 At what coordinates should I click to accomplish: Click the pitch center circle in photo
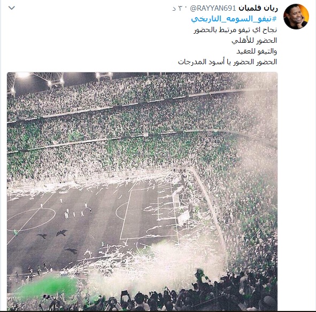pos(31,219)
